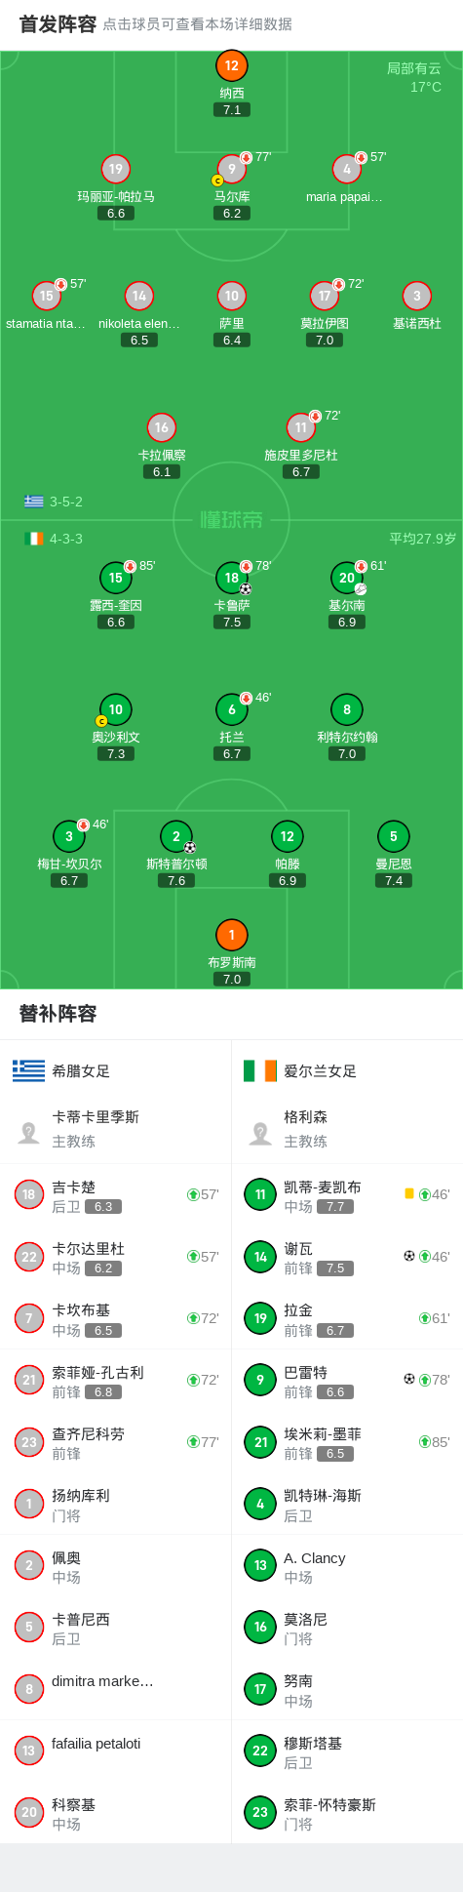This screenshot has height=1892, width=463.
Task: Select player 马尔库 number 9 circle
Action: pos(232,169)
